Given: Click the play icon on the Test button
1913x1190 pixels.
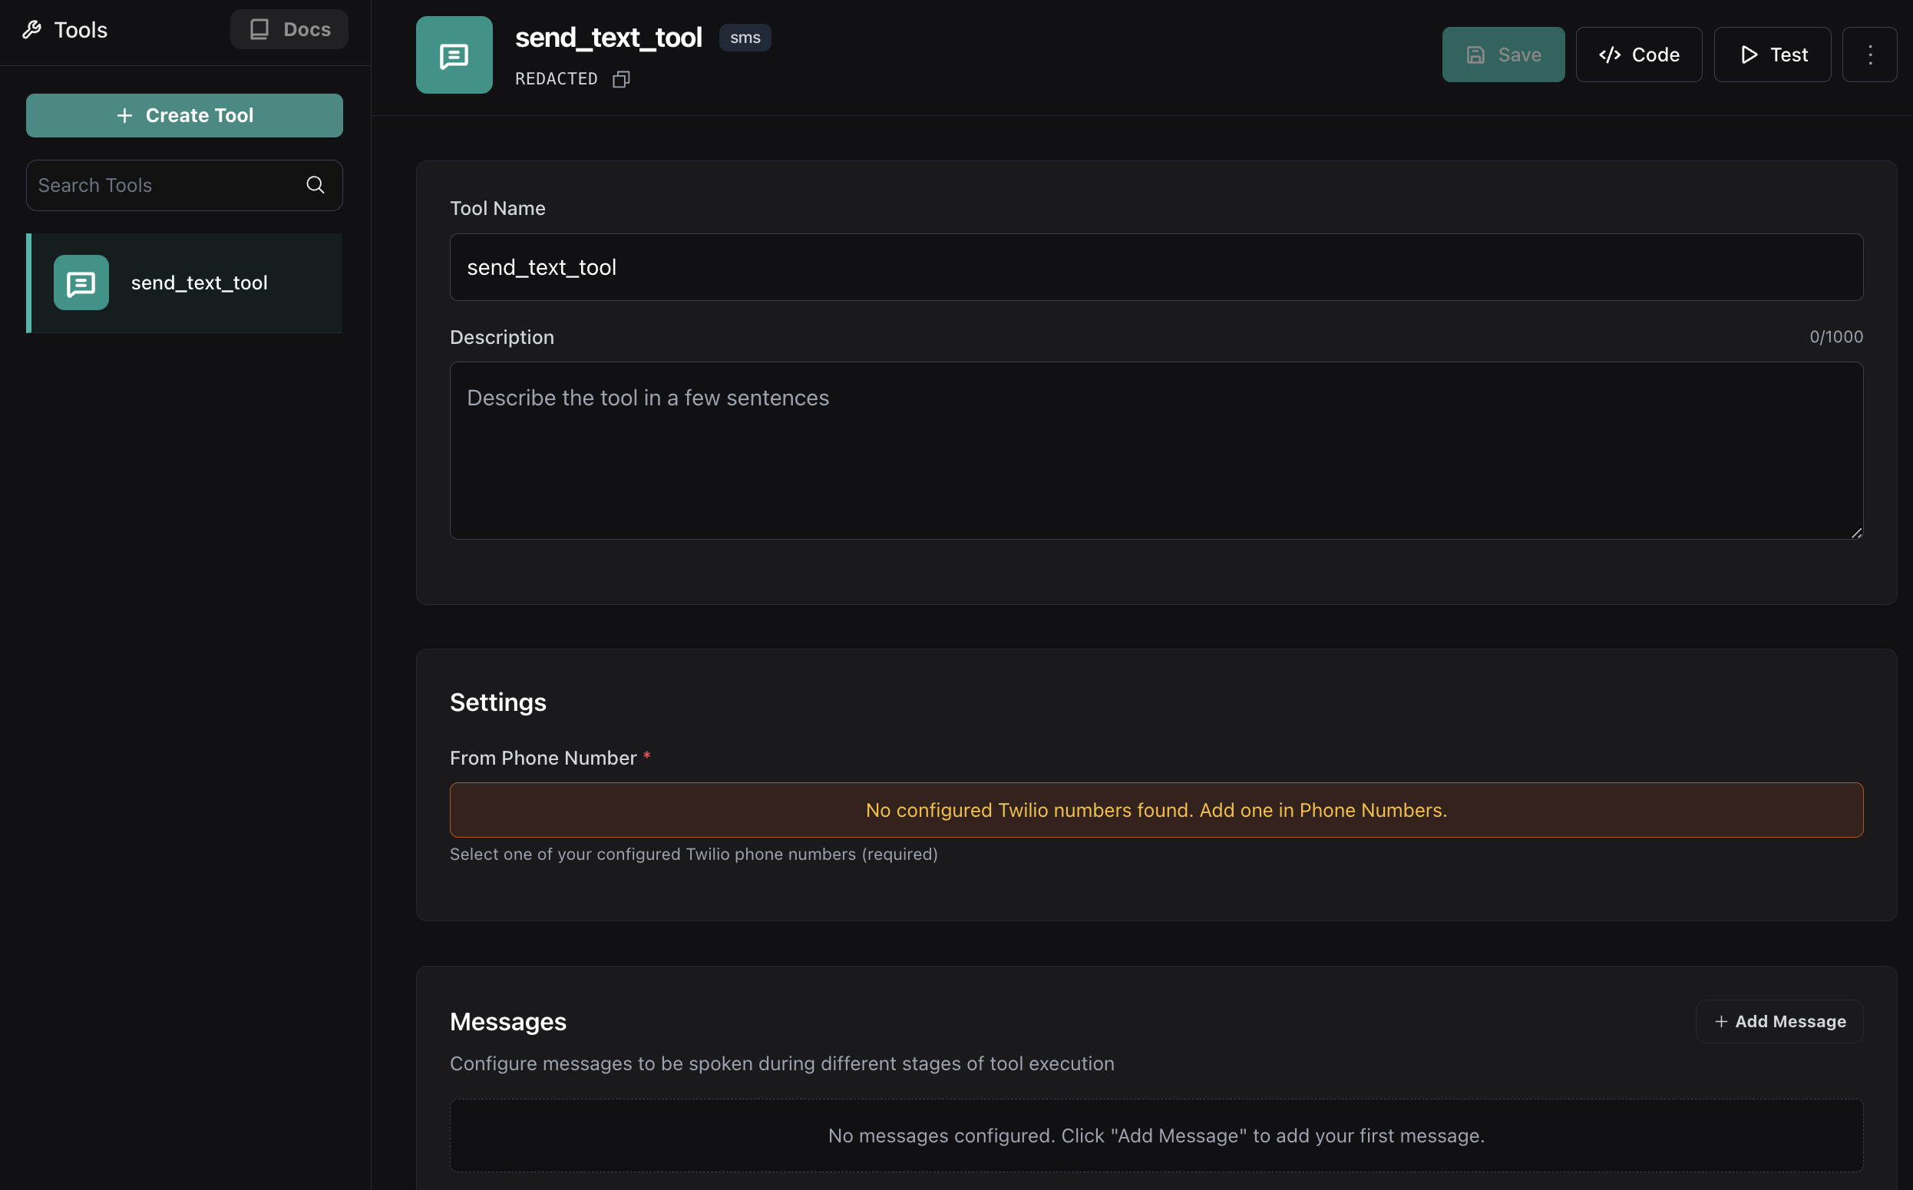Looking at the screenshot, I should 1749,55.
